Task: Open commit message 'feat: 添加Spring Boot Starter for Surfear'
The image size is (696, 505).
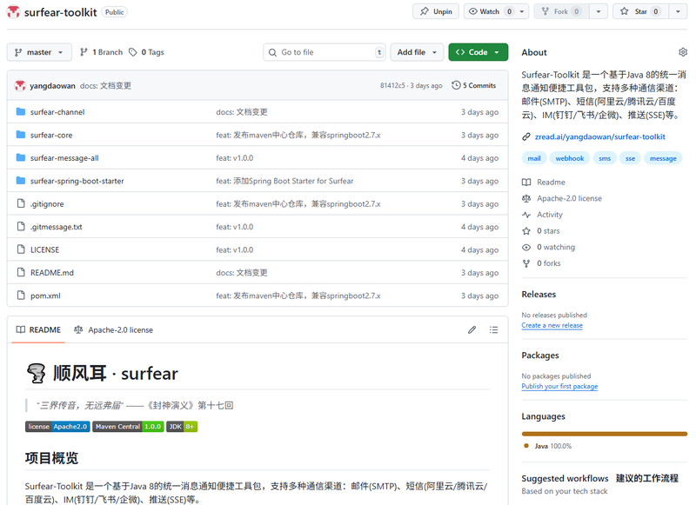Action: 284,181
